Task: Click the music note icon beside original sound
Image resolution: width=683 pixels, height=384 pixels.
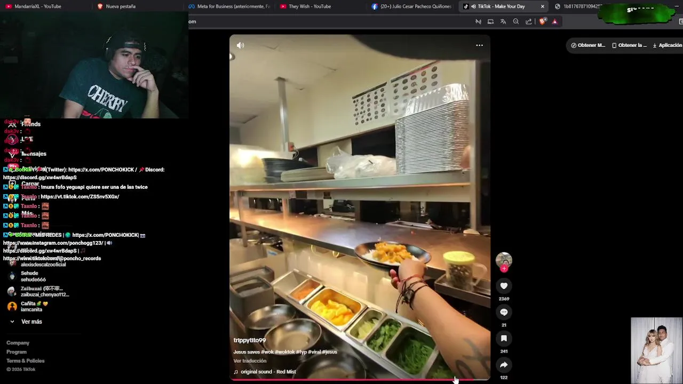Action: coord(236,372)
